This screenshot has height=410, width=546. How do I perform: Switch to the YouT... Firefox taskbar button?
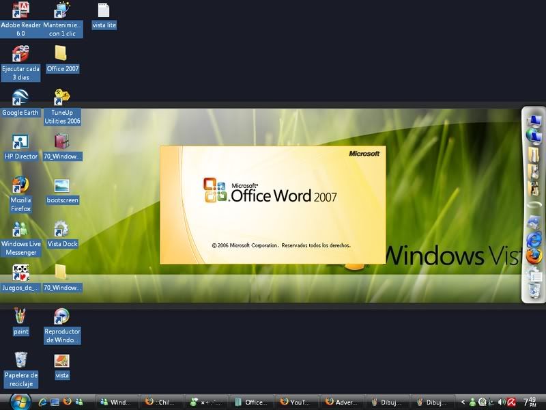point(296,402)
